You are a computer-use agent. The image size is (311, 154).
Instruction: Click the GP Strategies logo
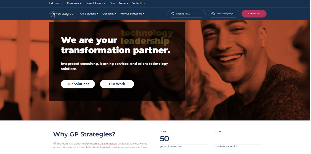point(61,14)
